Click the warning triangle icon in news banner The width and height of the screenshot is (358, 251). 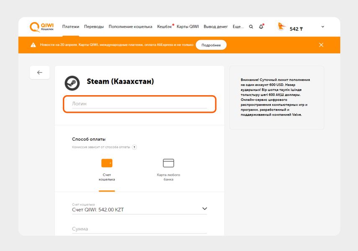(33, 45)
